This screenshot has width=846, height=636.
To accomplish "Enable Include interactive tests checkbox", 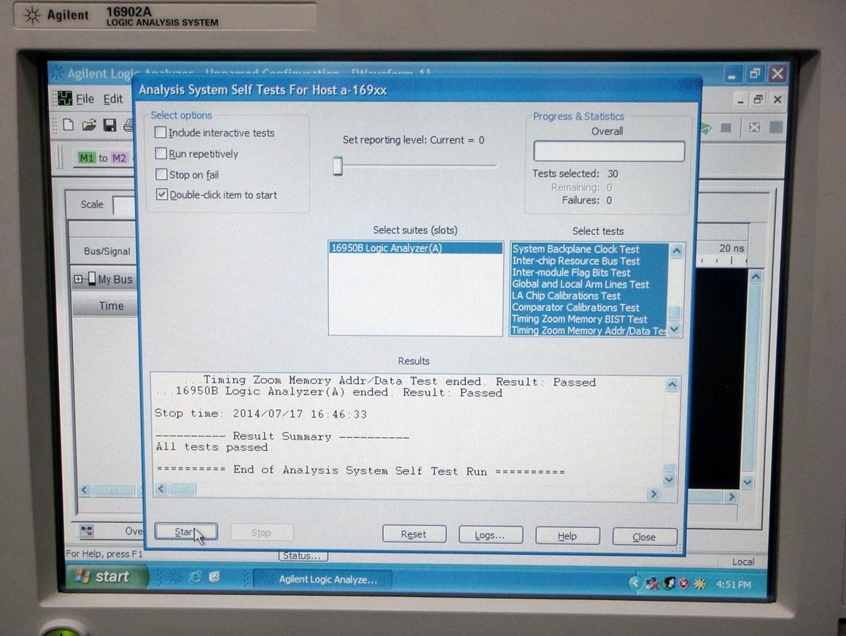I will [x=160, y=132].
